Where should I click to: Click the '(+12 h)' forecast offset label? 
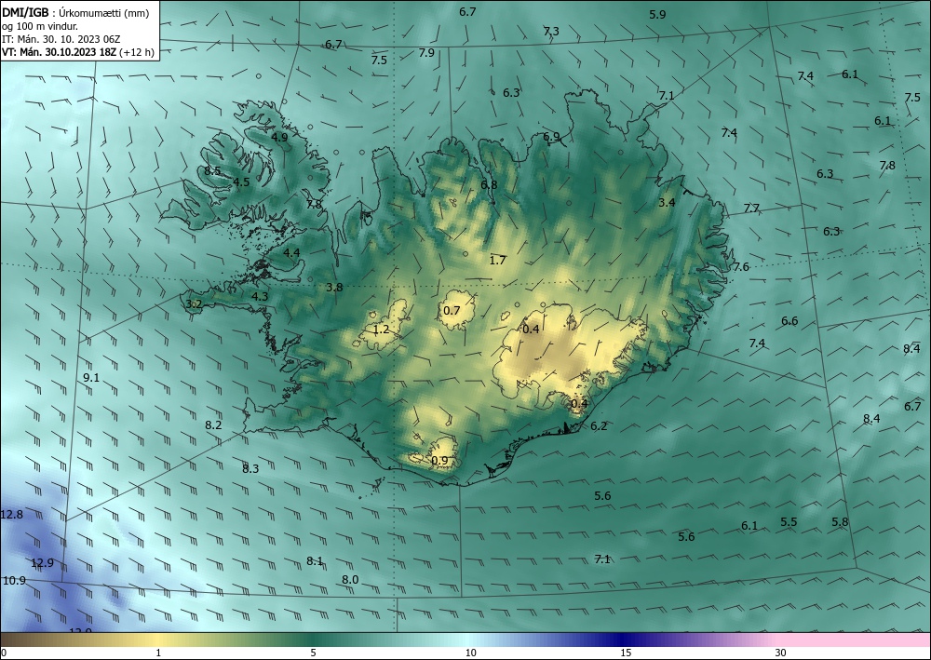[x=137, y=52]
